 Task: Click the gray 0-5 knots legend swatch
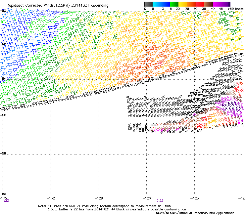click(148, 4)
